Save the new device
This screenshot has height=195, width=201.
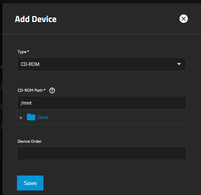pyautogui.click(x=30, y=183)
